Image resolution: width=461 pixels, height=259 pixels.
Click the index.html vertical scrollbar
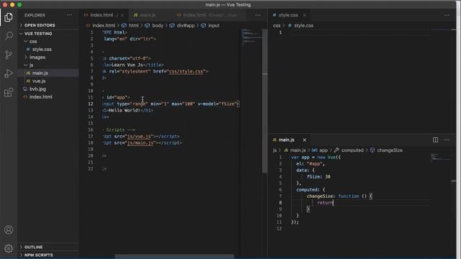264,101
